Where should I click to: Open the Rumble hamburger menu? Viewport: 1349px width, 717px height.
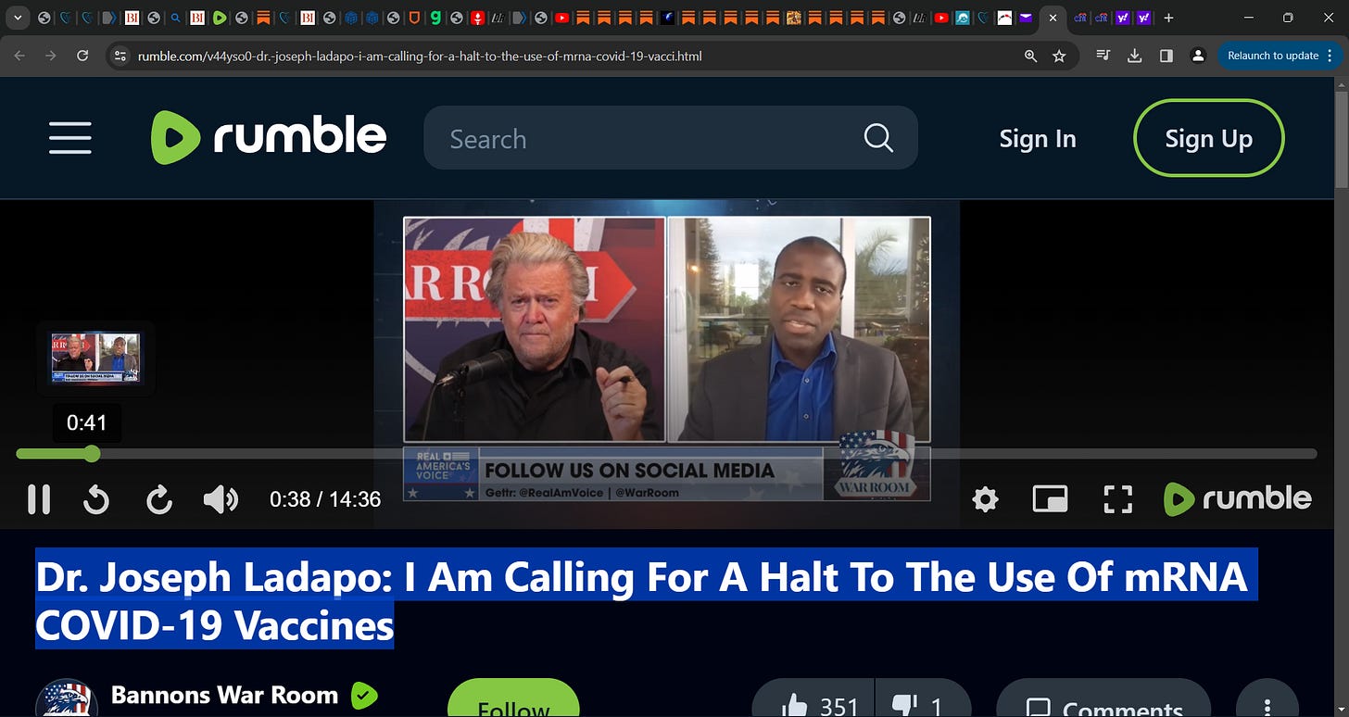70,138
